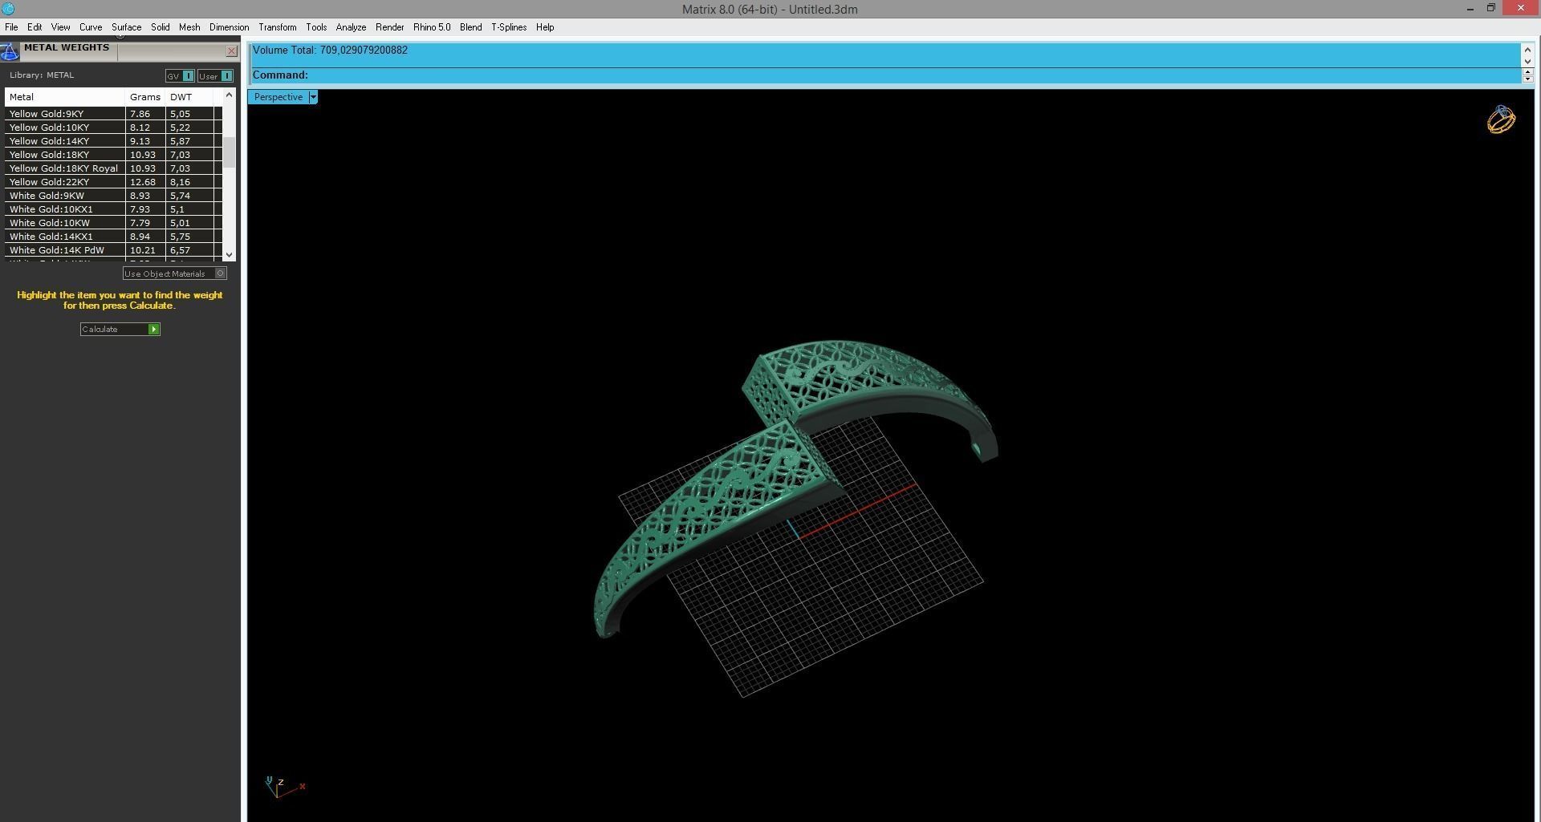The height and width of the screenshot is (822, 1541).
Task: Select the White Gold:9KW row
Action: (x=113, y=196)
